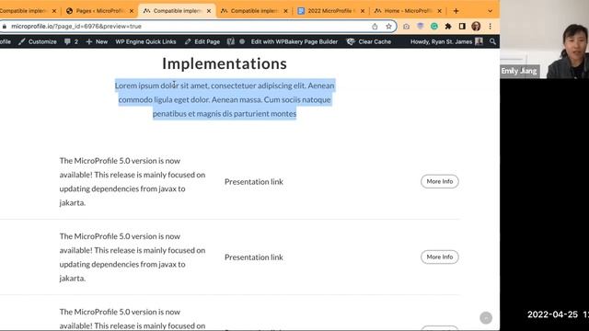This screenshot has height=331, width=589.
Task: Click the first More Info button
Action: pyautogui.click(x=440, y=181)
